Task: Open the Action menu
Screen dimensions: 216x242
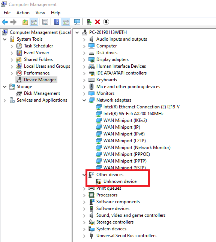Action: coord(23,13)
